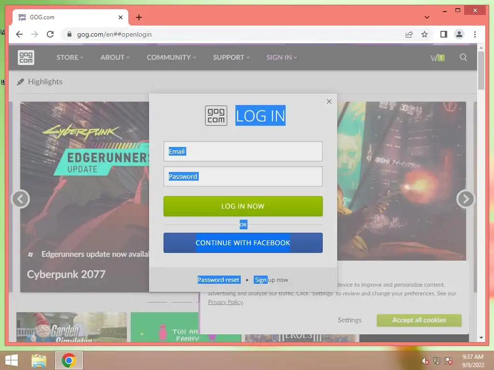Click the Highlights section heading
This screenshot has width=494, height=370.
coord(45,81)
